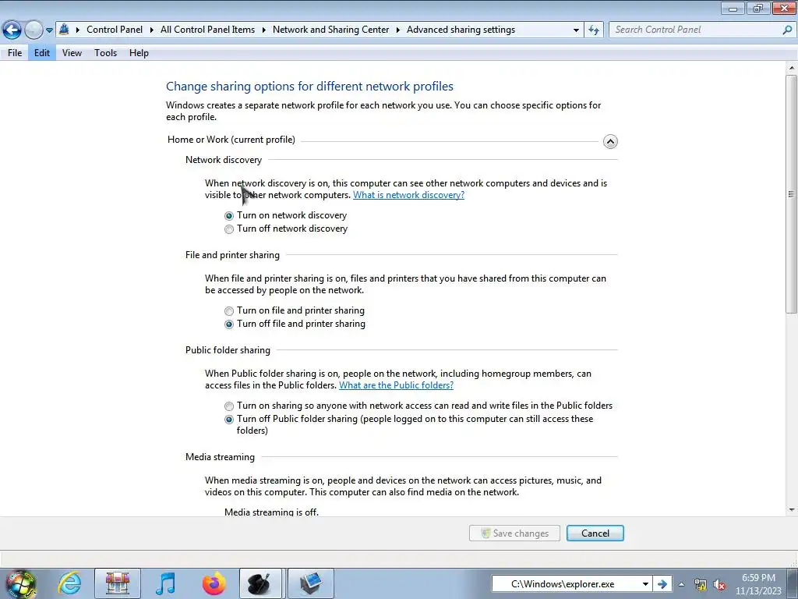This screenshot has height=599, width=798.
Task: Click 'Advanced sharing settings' breadcrumb text
Action: coord(461,30)
